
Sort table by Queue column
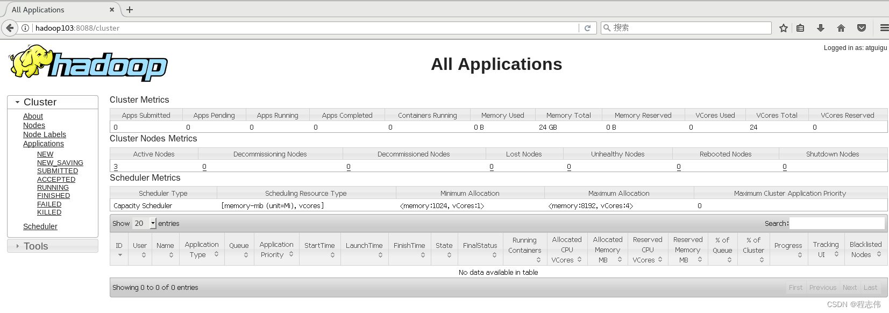point(239,249)
